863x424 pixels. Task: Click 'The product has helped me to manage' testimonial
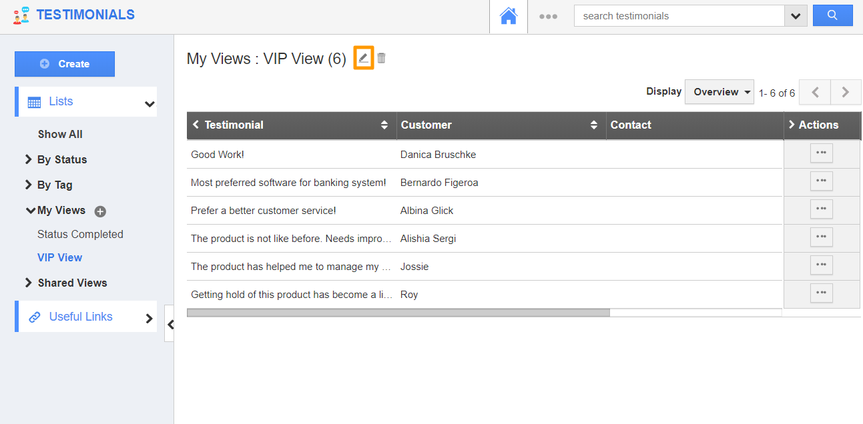[292, 267]
